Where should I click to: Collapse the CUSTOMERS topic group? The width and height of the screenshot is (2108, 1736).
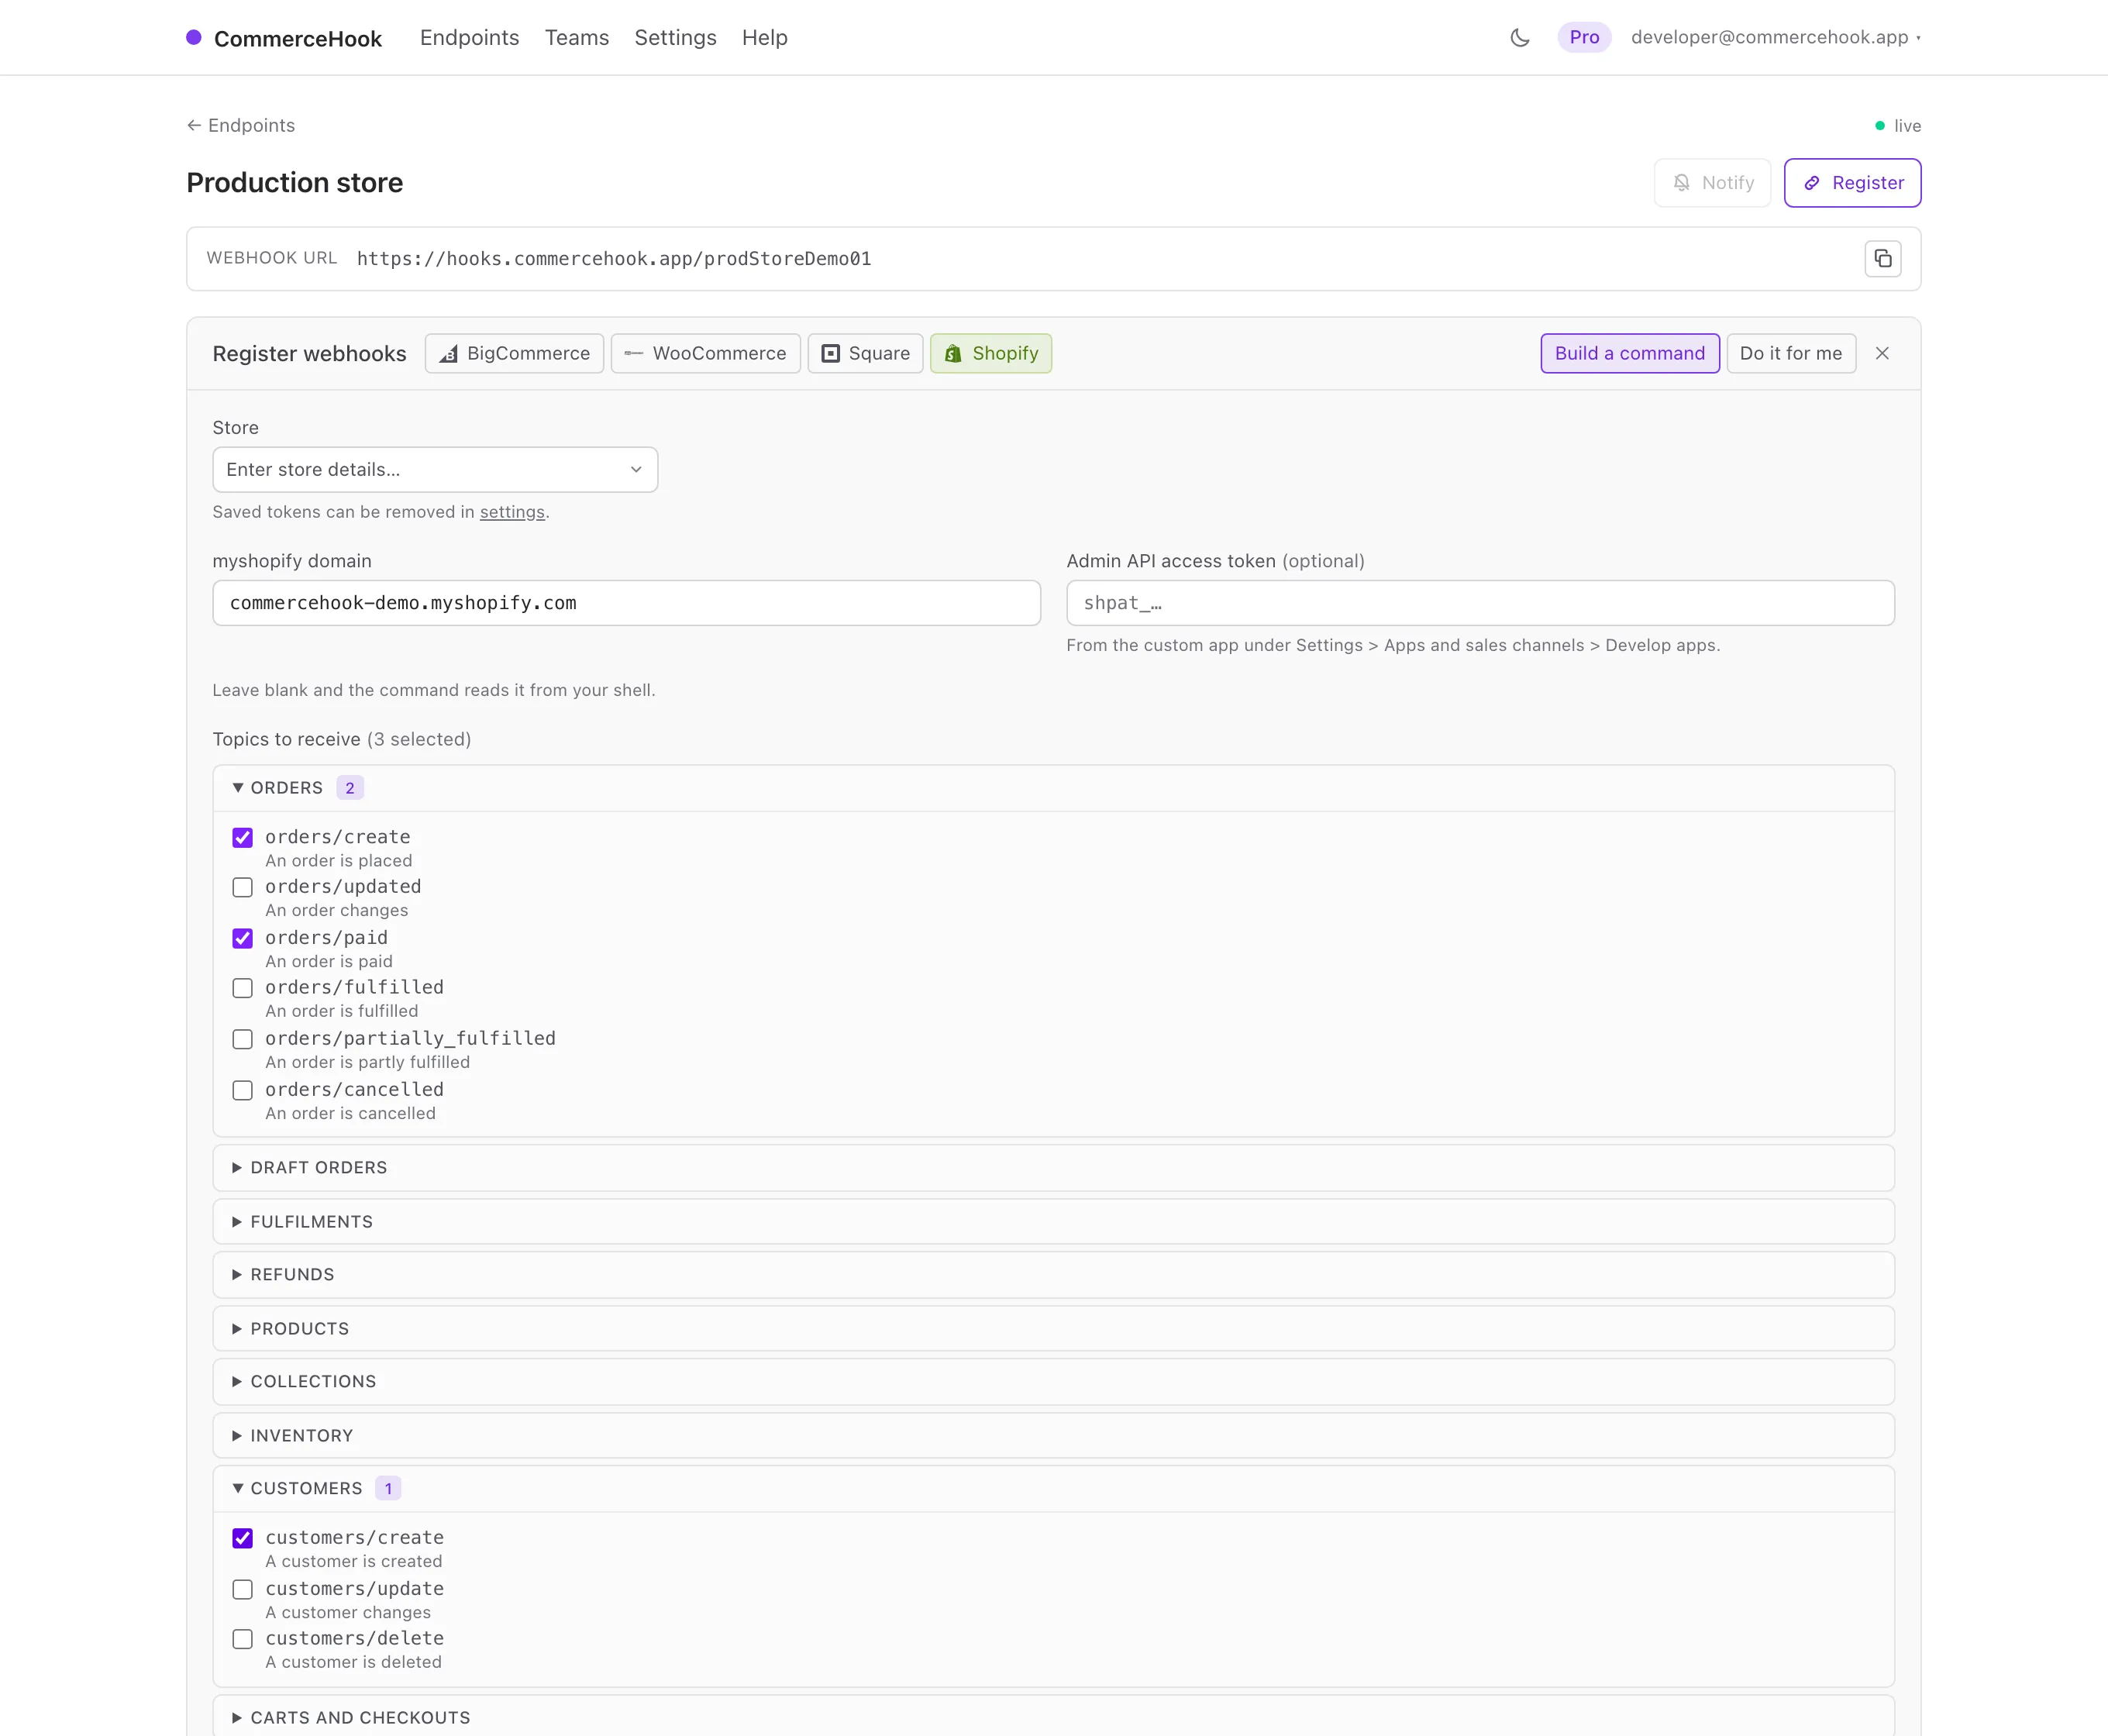tap(1053, 1489)
